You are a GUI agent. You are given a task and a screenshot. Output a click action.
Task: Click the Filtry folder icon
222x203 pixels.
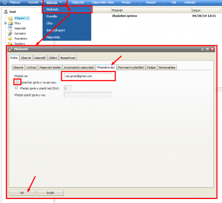pyautogui.click(x=10, y=23)
